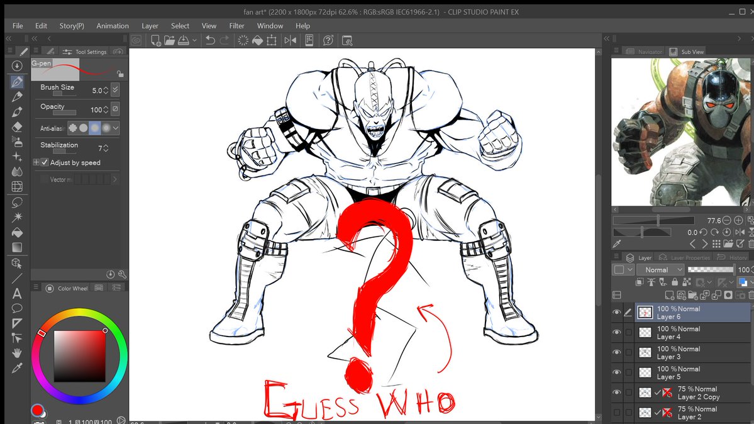754x424 pixels.
Task: Select the Auto select magic wand tool
Action: click(17, 217)
